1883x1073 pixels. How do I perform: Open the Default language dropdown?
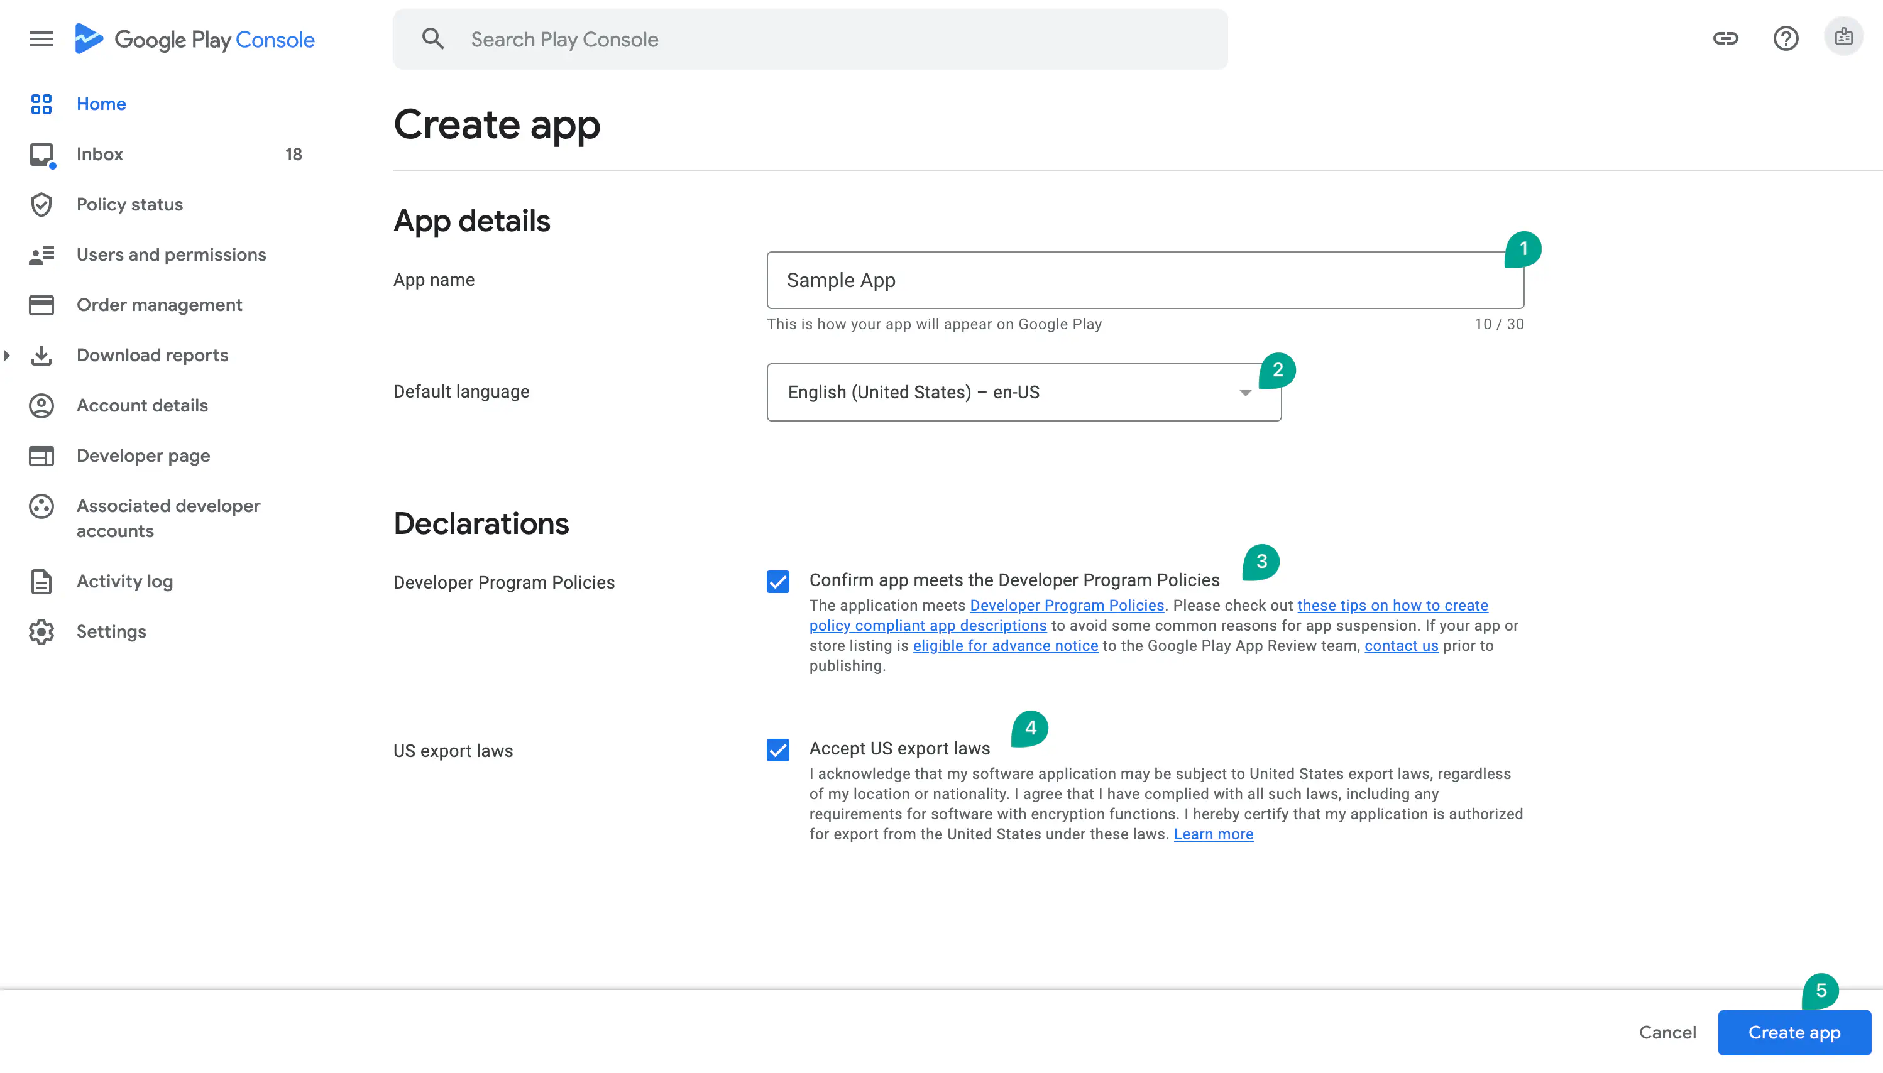point(1023,392)
